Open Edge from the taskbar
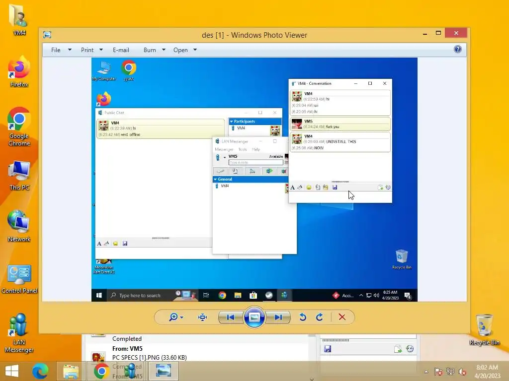Screen dimensions: 509x381 pos(40,371)
